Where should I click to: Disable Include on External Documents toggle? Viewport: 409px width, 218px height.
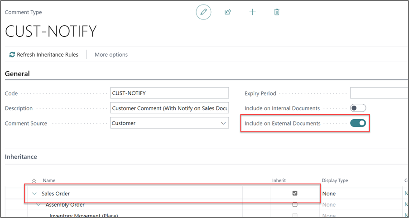[x=358, y=123]
